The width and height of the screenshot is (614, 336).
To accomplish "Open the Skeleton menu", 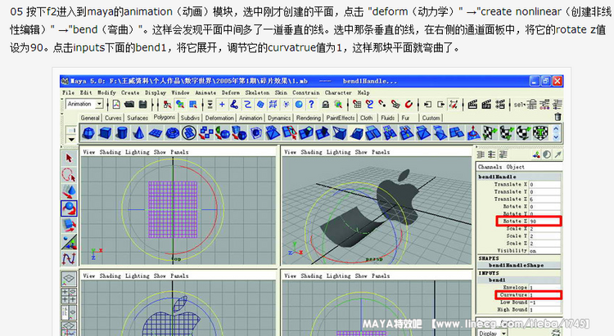I will click(x=257, y=92).
